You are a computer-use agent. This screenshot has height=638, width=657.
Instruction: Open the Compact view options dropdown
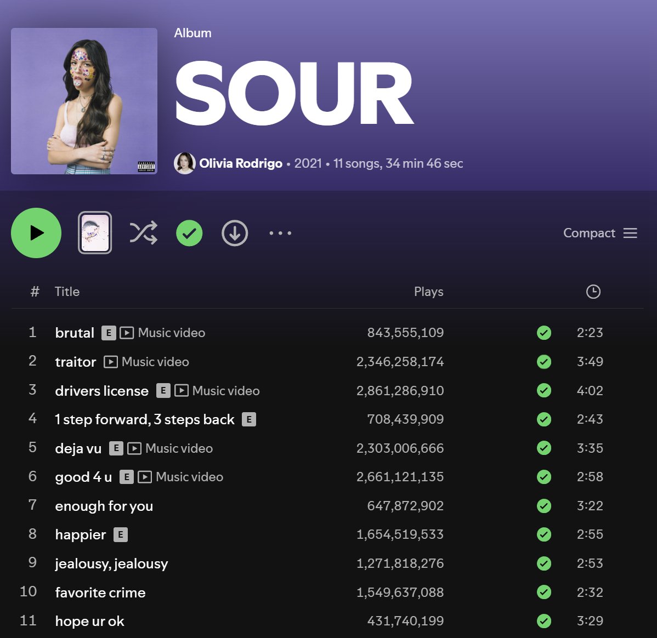click(x=600, y=233)
